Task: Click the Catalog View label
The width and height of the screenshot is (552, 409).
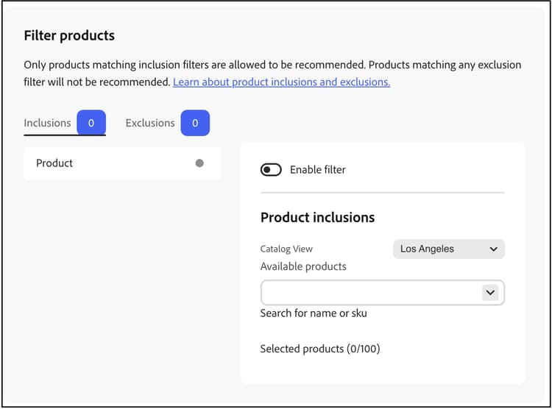Action: pyautogui.click(x=286, y=249)
